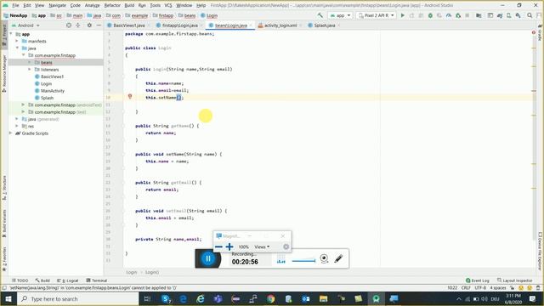Switch to activity_login.xml tab
The width and height of the screenshot is (544, 306).
click(x=280, y=25)
